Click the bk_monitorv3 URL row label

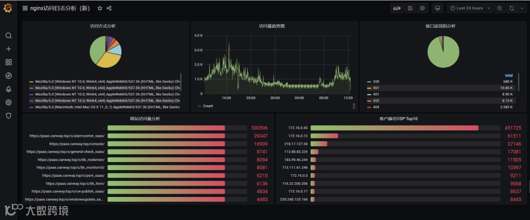pos(70,167)
